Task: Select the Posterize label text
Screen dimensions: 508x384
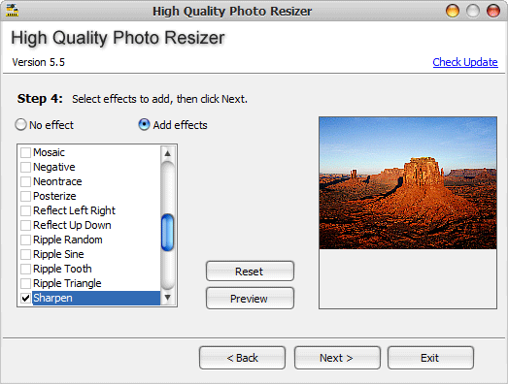Action: (x=54, y=196)
